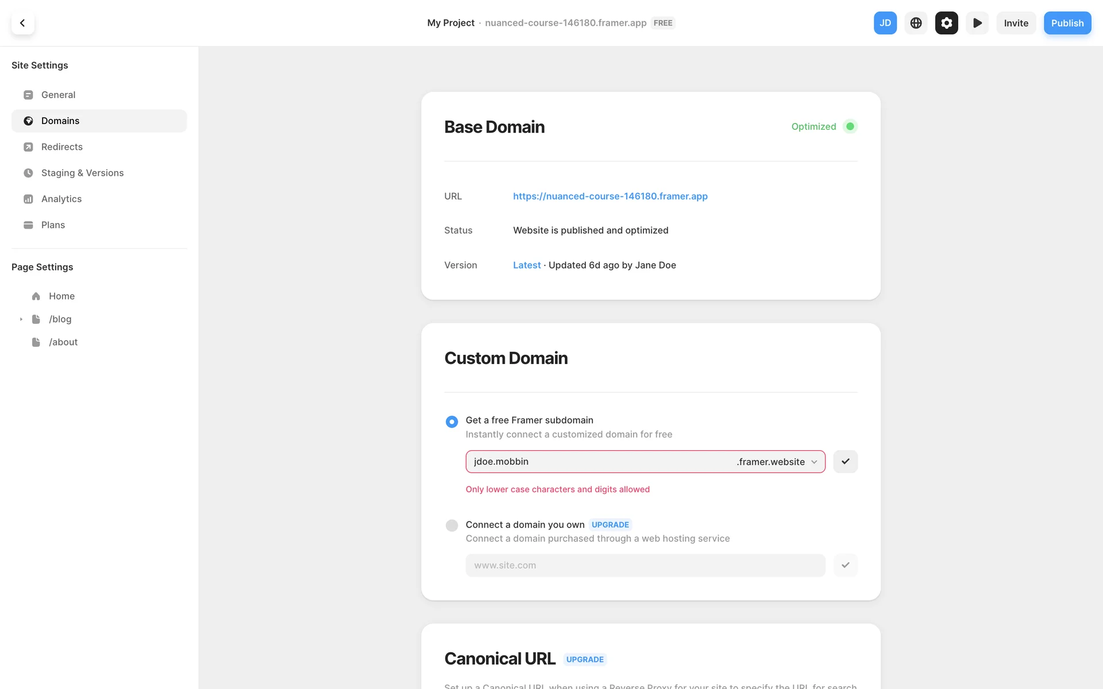Go to Staging & Versions settings

(x=82, y=173)
